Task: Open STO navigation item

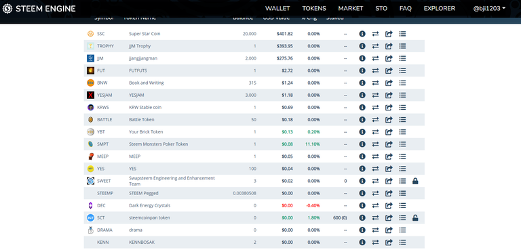Action: coord(381,9)
